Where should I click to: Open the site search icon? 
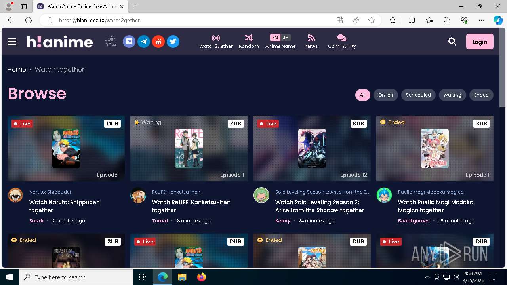(x=452, y=42)
